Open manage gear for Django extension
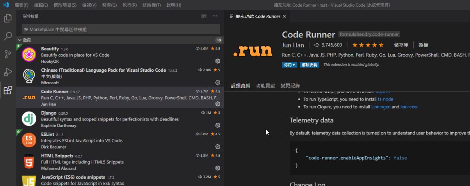 pyautogui.click(x=218, y=126)
